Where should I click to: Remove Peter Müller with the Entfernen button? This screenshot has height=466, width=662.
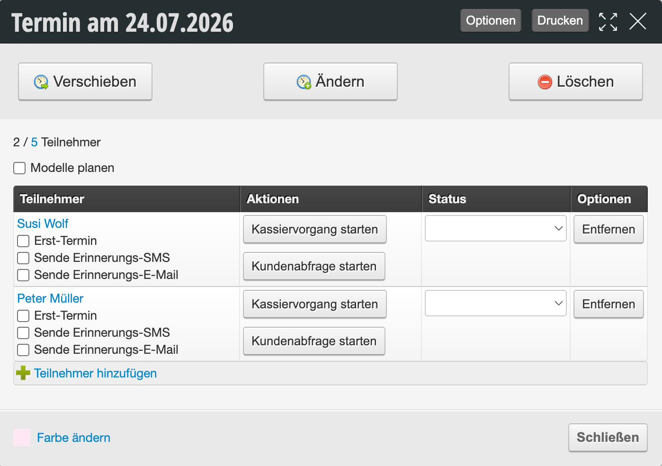coord(608,304)
